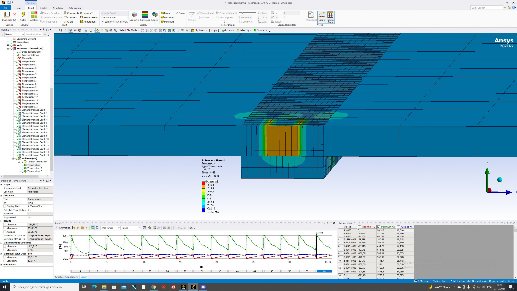
Task: Uncheck Large Vertex Contours
Action: [x=103, y=22]
